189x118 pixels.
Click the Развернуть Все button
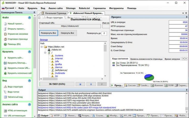[49, 33]
